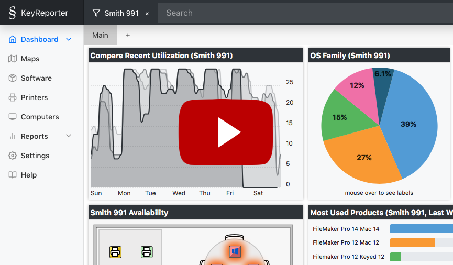Add a new dashboard tab with plus
Image resolution: width=453 pixels, height=265 pixels.
click(128, 35)
